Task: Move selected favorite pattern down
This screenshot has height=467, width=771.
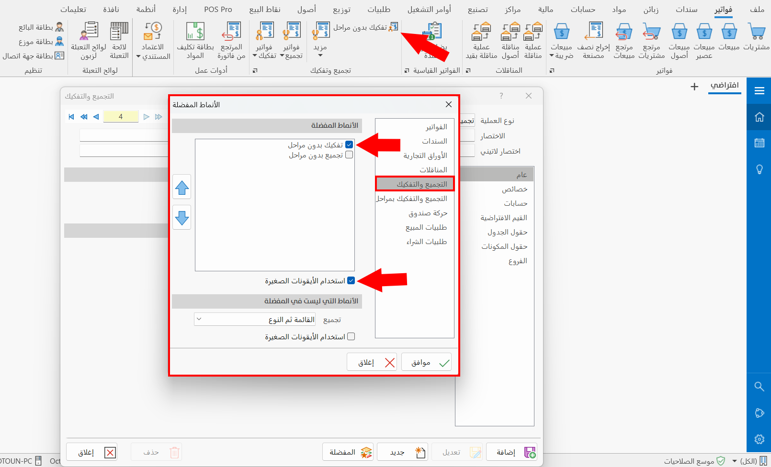Action: coord(181,217)
